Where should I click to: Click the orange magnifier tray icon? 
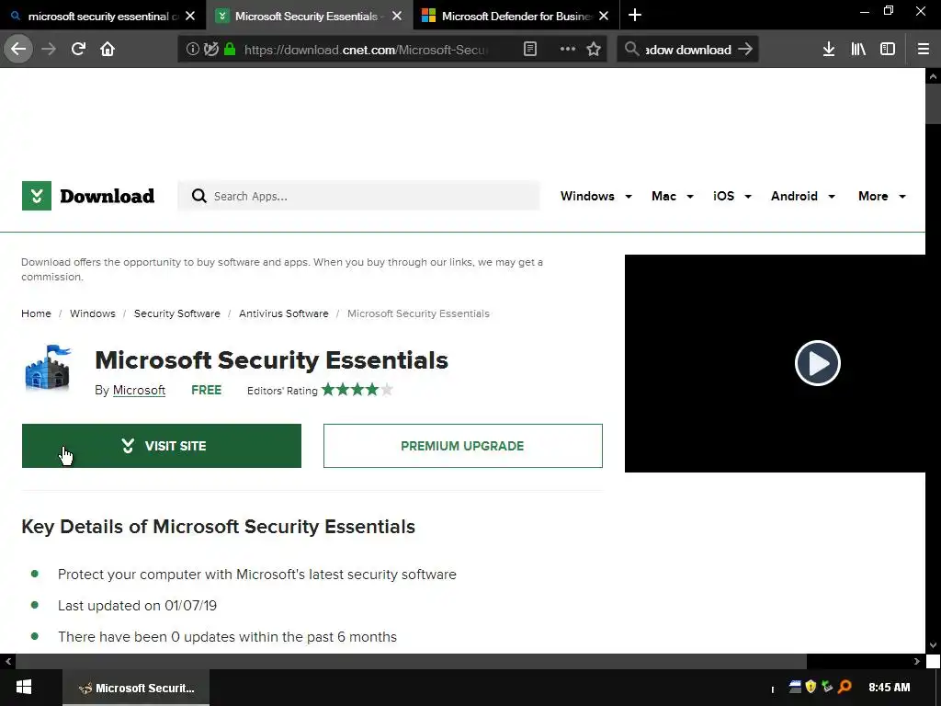845,687
